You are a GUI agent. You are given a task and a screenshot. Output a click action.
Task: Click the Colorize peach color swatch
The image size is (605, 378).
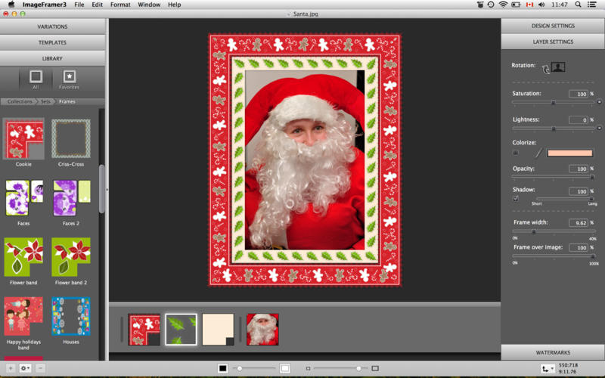point(569,153)
